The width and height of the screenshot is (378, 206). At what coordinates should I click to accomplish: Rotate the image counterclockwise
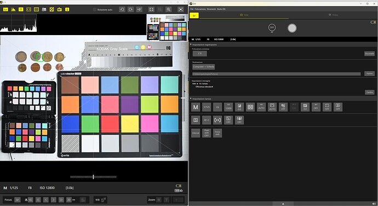click(x=122, y=9)
